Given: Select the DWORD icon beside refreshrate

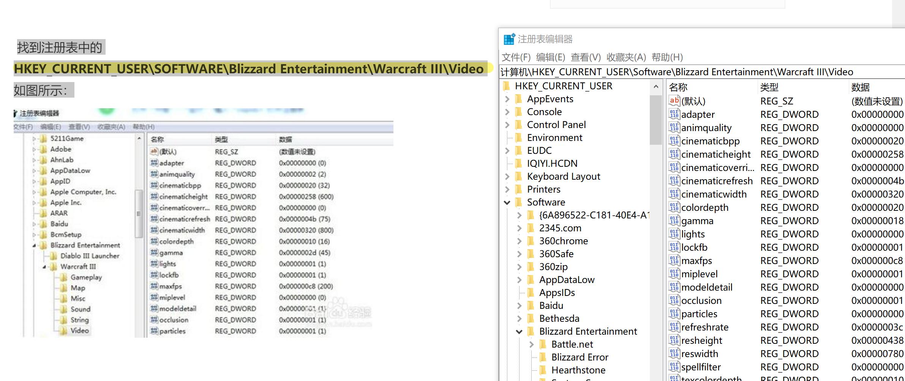Looking at the screenshot, I should (x=674, y=327).
